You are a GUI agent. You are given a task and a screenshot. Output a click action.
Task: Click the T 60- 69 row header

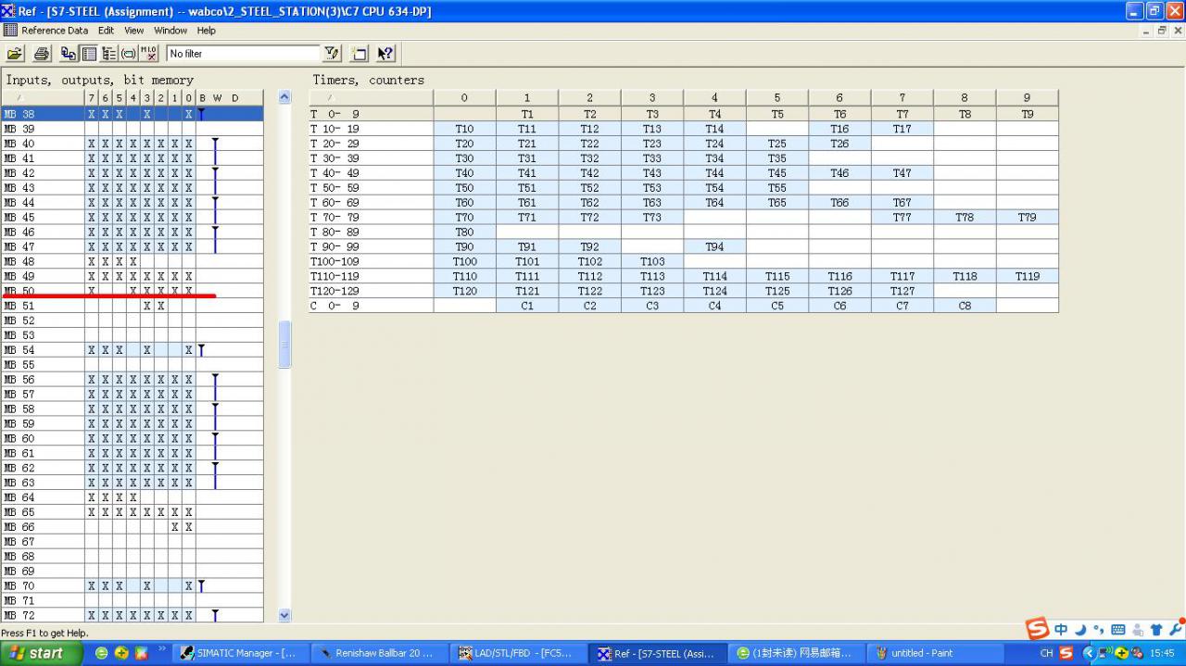tap(371, 203)
